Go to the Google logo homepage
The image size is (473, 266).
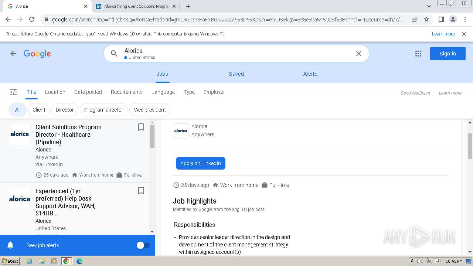pyautogui.click(x=37, y=54)
